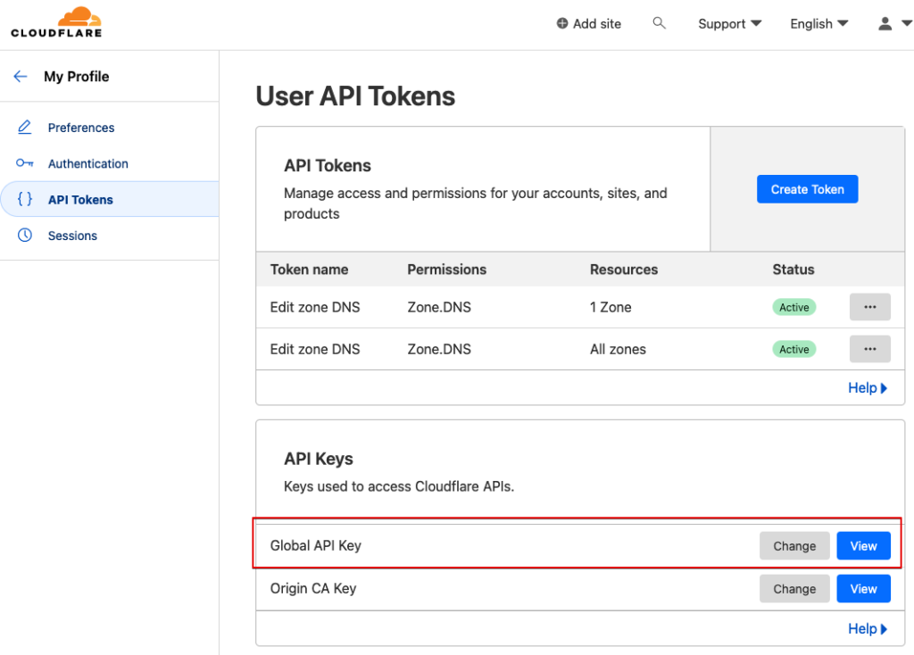
Task: Open options menu for All zones token
Action: pos(869,349)
